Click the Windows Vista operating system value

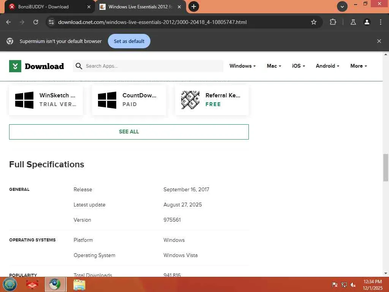[x=180, y=255]
